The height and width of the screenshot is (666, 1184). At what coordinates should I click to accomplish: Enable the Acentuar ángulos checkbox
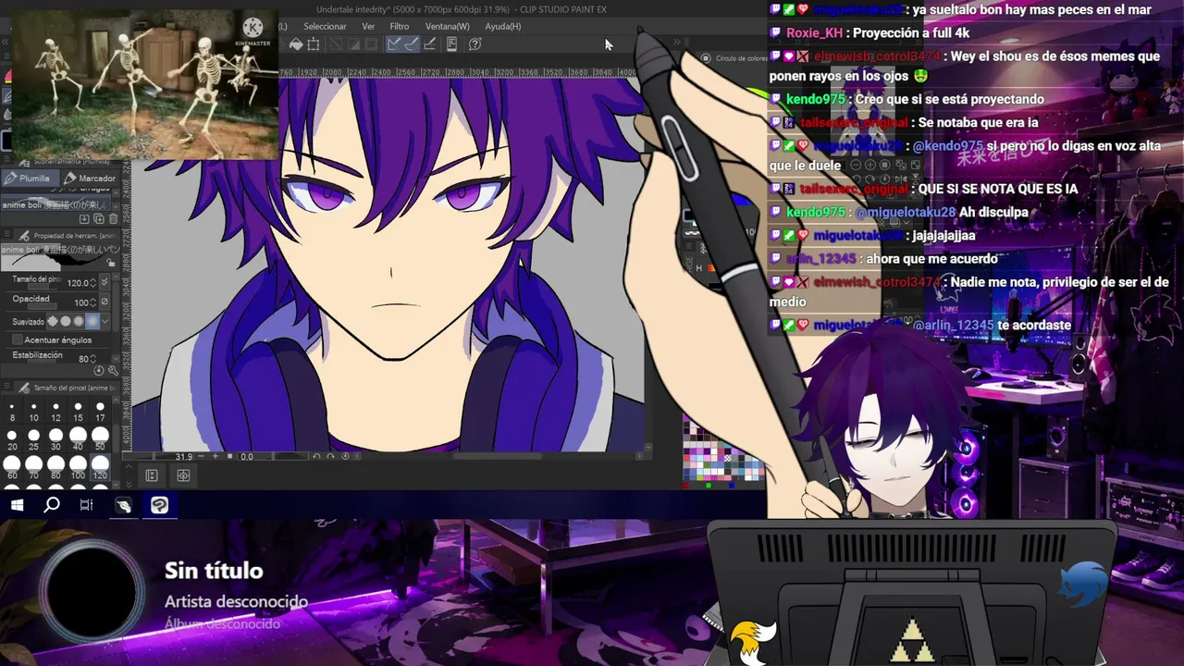coord(17,340)
